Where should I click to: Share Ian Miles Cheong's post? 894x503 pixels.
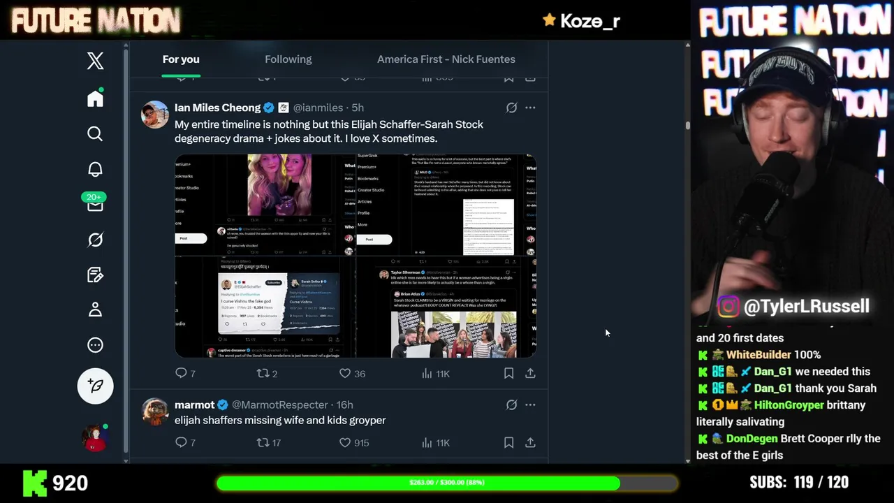click(x=530, y=374)
